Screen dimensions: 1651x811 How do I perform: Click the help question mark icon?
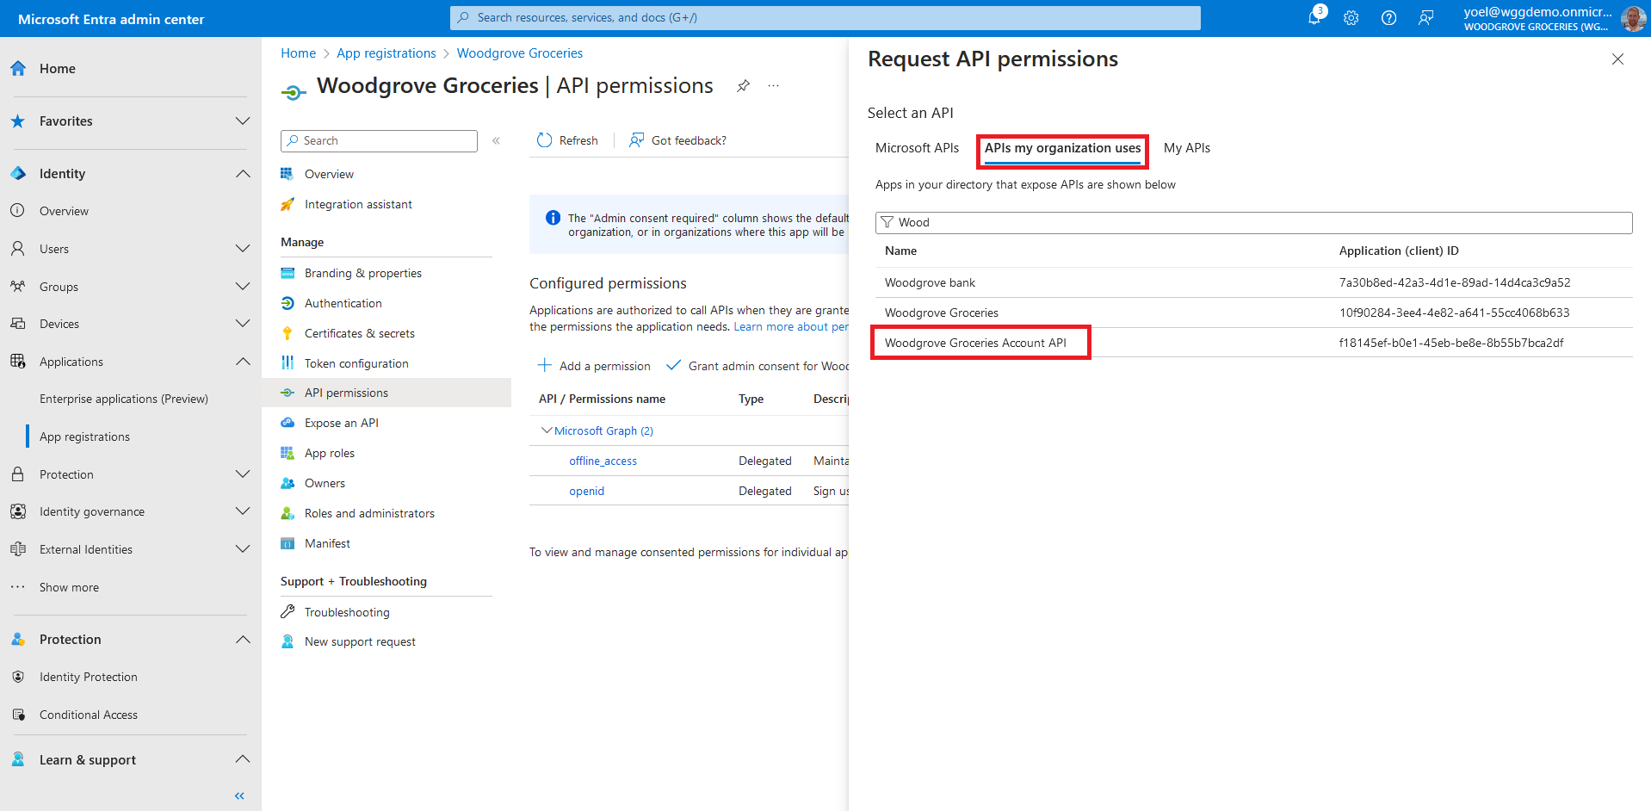click(x=1388, y=18)
